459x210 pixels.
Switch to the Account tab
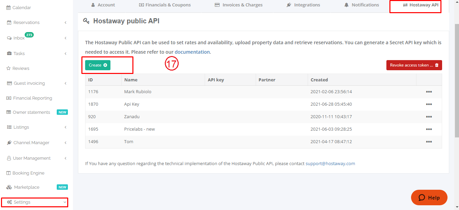pos(103,5)
